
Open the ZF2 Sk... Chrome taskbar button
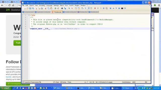(x=70, y=88)
